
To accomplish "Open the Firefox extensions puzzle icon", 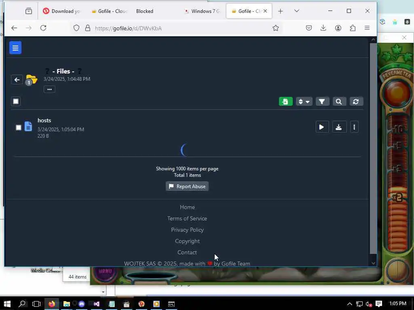I will click(353, 28).
